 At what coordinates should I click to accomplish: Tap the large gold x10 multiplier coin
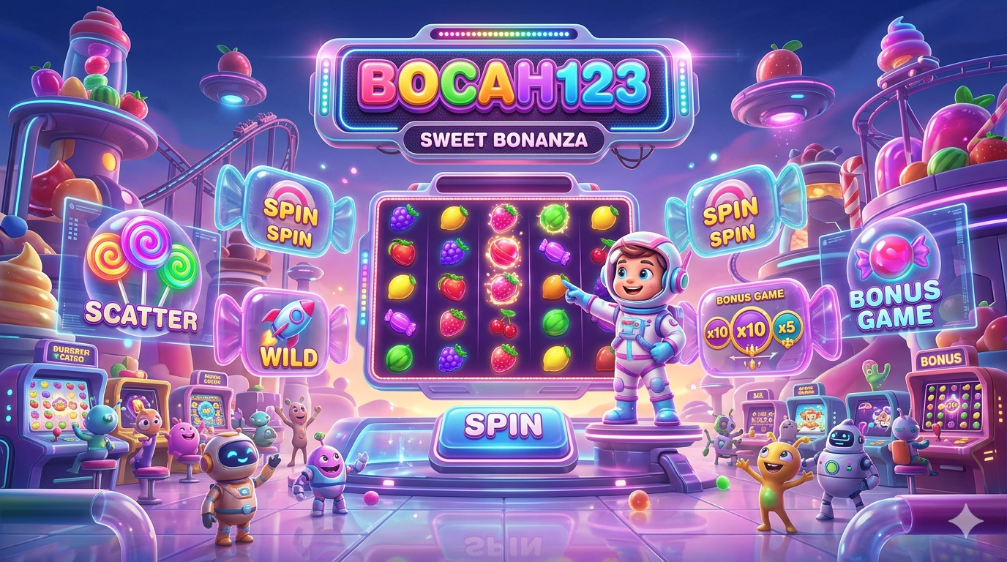[x=752, y=330]
